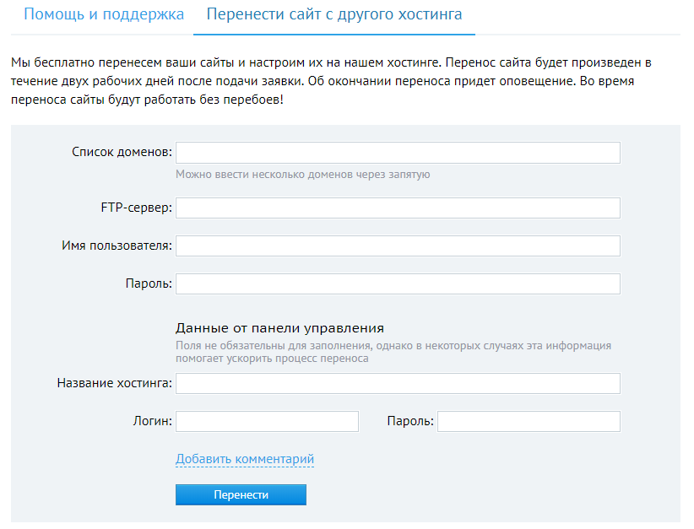Image resolution: width=694 pixels, height=529 pixels.
Task: Select the "Перенести сайт с другого хостинга" tab
Action: tap(333, 15)
